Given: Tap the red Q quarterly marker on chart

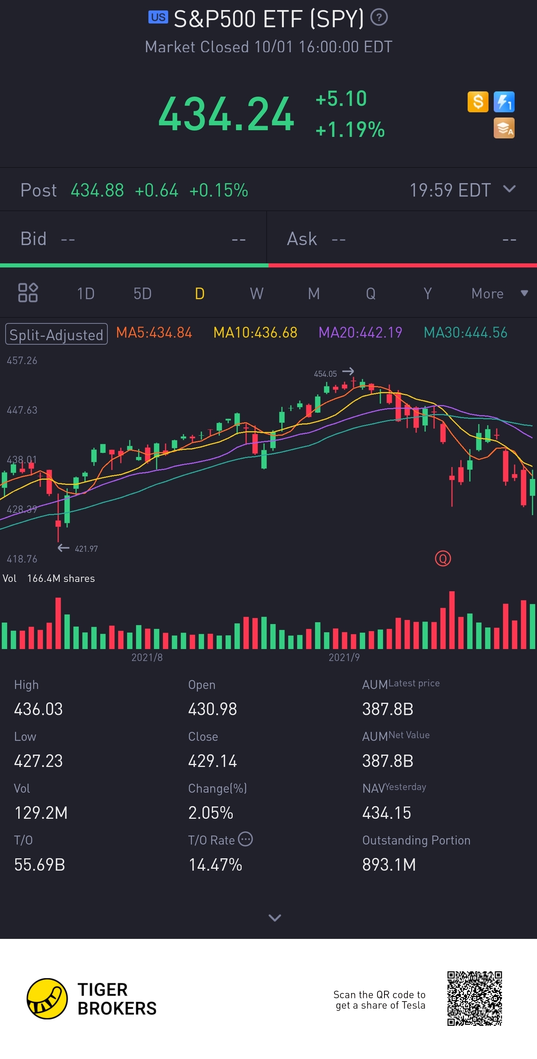Looking at the screenshot, I should pos(443,558).
